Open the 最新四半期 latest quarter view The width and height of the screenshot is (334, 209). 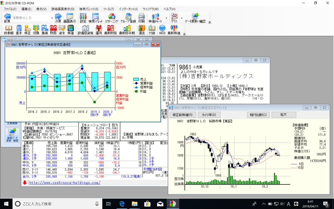pos(127,30)
